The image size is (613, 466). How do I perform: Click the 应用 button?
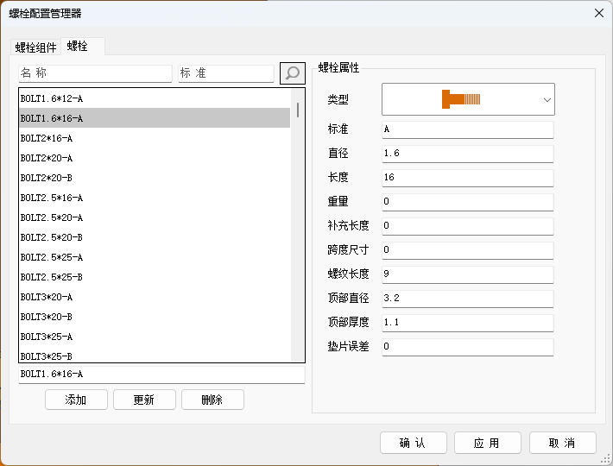point(488,443)
